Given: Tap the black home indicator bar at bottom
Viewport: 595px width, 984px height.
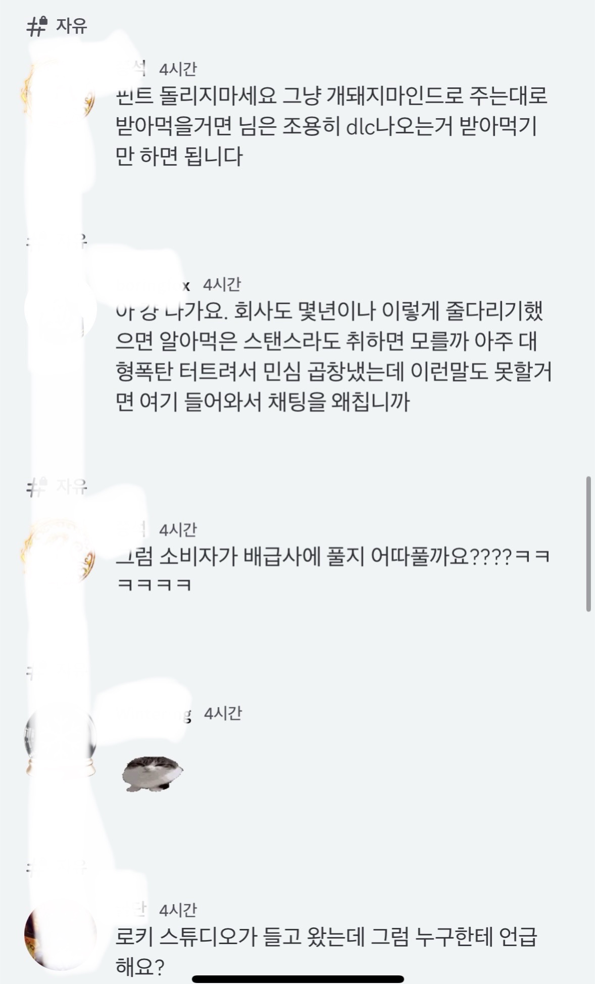Looking at the screenshot, I should coord(297,979).
